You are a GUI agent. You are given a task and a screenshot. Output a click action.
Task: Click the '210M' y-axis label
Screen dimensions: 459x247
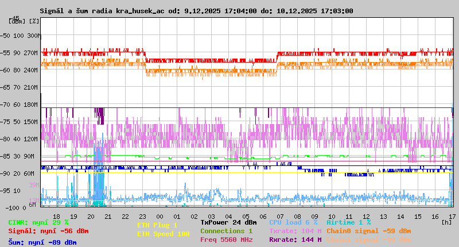coord(30,88)
